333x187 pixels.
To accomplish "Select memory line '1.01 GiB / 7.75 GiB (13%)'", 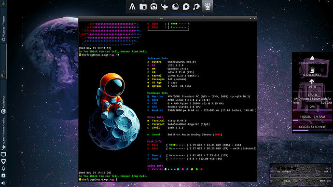I will [x=209, y=155].
